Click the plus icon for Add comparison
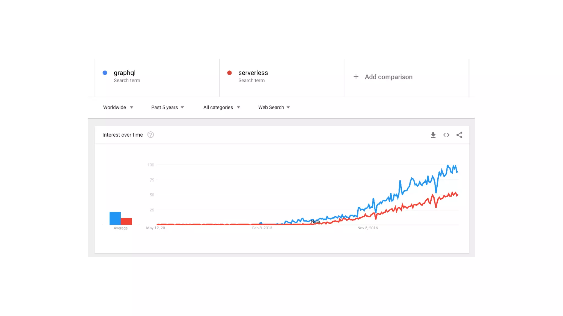Viewport: 563px width, 316px height. tap(356, 77)
